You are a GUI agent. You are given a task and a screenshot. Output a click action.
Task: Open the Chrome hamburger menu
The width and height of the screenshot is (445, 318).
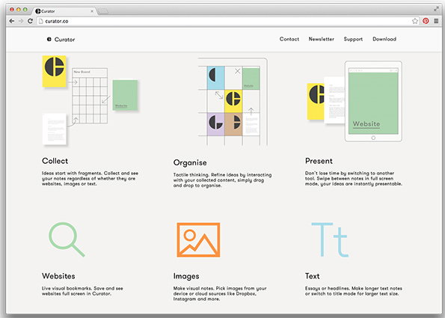pos(436,21)
